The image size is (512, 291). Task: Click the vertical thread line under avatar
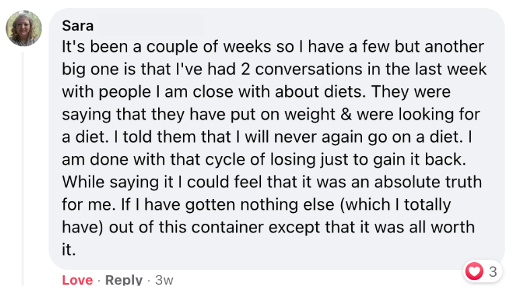coord(23,168)
